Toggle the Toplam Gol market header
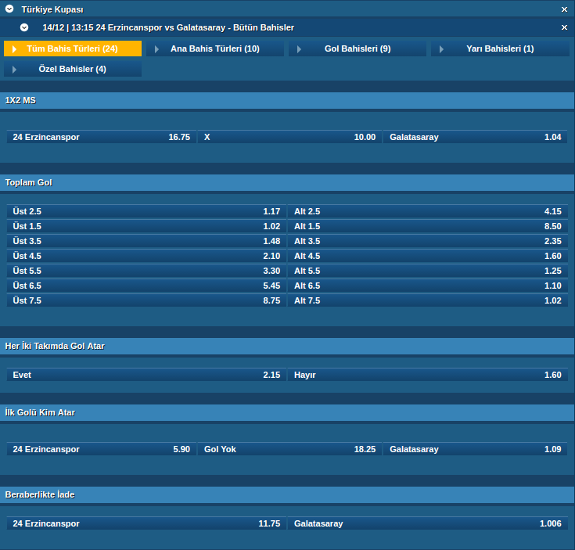This screenshot has height=550, width=575. (287, 182)
